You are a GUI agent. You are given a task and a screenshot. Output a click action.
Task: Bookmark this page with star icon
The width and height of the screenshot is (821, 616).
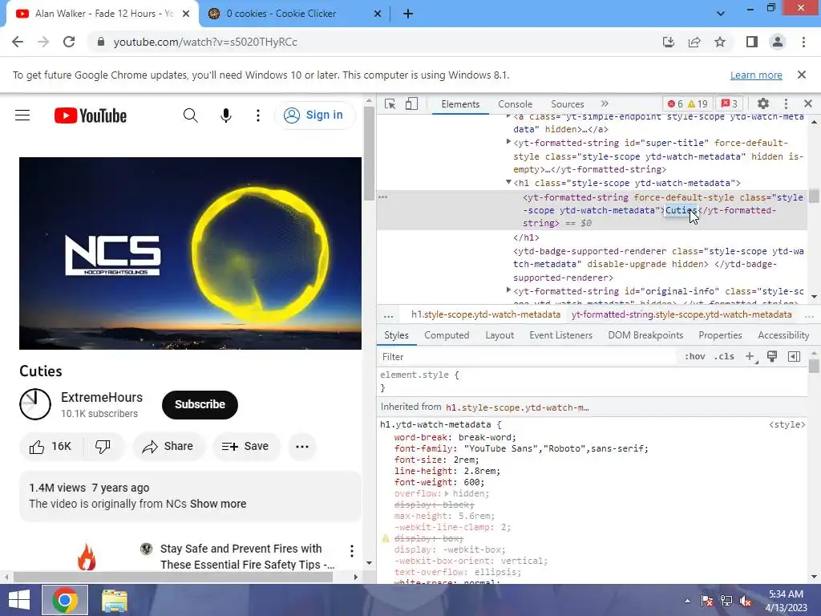click(x=720, y=42)
